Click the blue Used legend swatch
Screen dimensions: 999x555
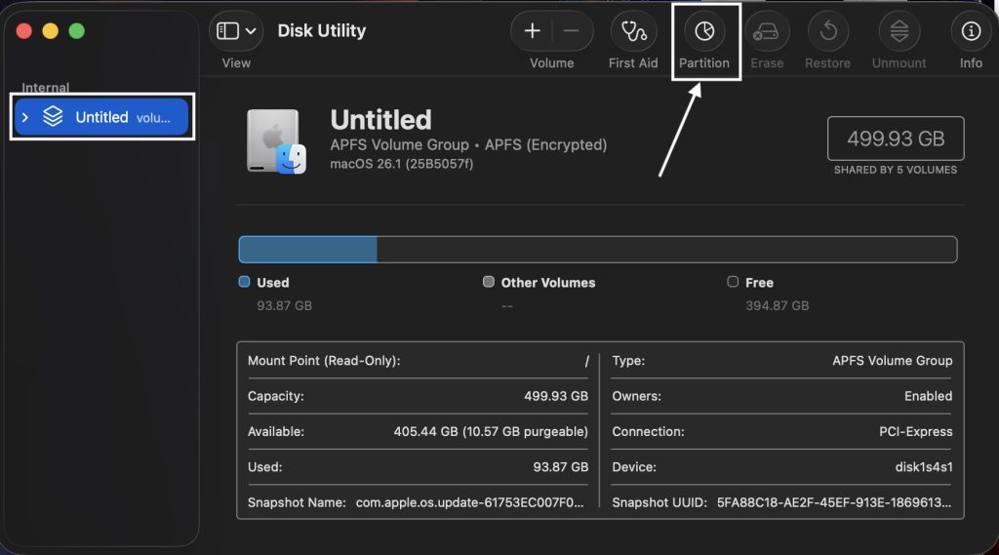(x=245, y=282)
